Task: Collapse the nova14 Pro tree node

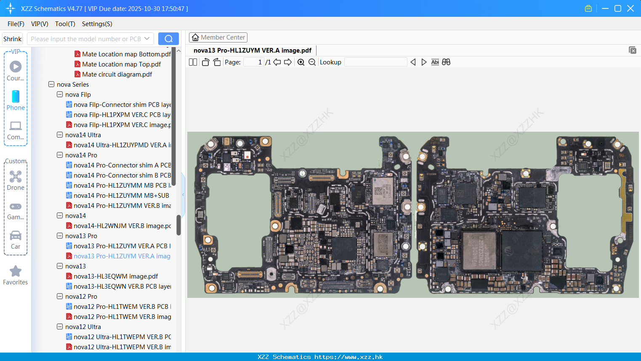Action: pos(60,155)
